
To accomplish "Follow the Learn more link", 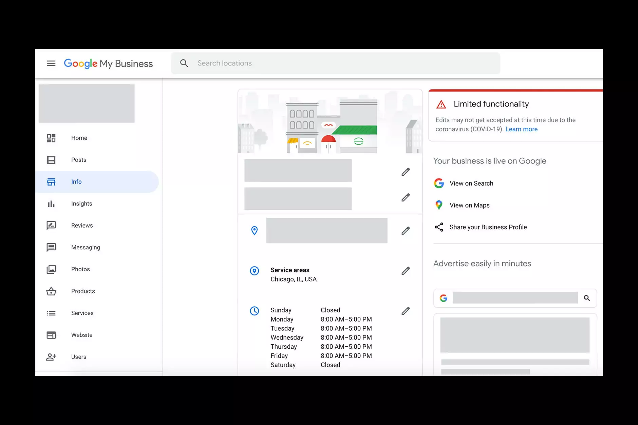I will (521, 129).
